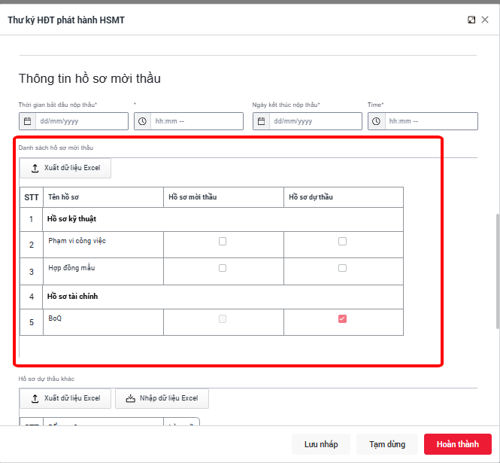
Task: Tick Hồ sơ mời thầu for Phạm vi công việc
Action: coord(223,242)
